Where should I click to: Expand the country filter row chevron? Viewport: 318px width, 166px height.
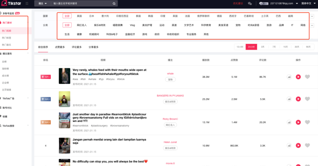tap(312, 16)
